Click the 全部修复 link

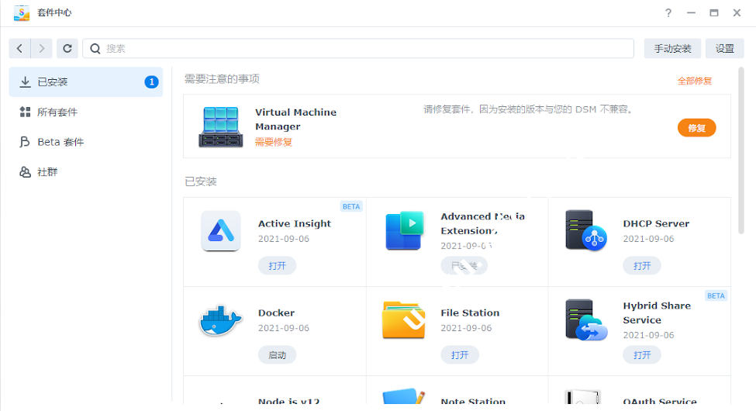(694, 81)
